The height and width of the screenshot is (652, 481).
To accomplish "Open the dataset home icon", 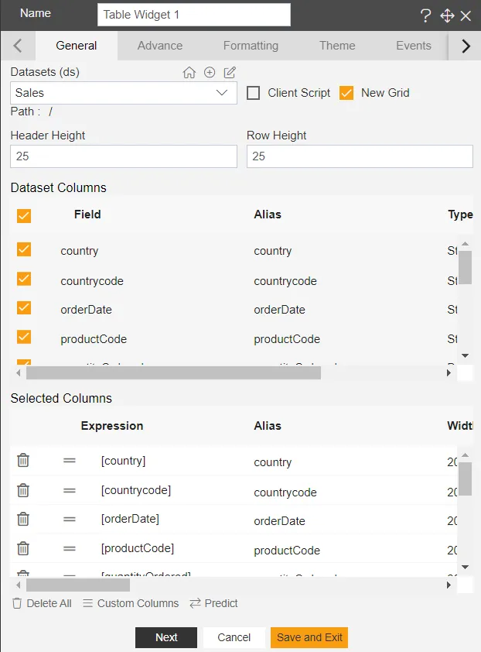I will pos(189,72).
